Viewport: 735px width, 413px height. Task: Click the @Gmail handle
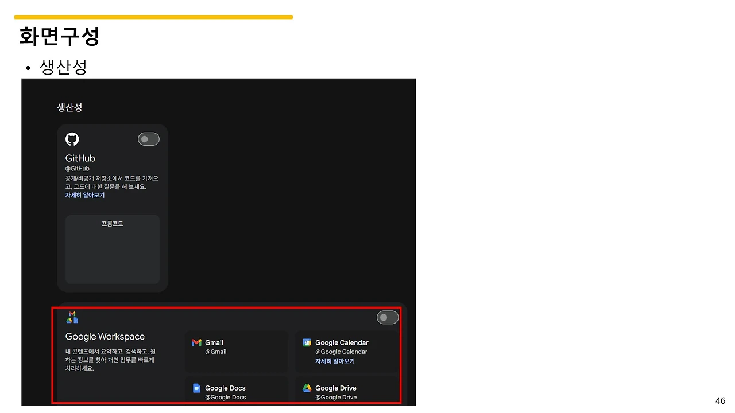click(216, 352)
